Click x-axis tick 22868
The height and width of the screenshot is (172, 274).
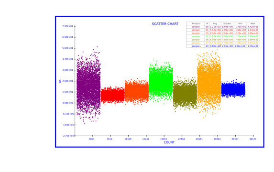click(x=181, y=139)
